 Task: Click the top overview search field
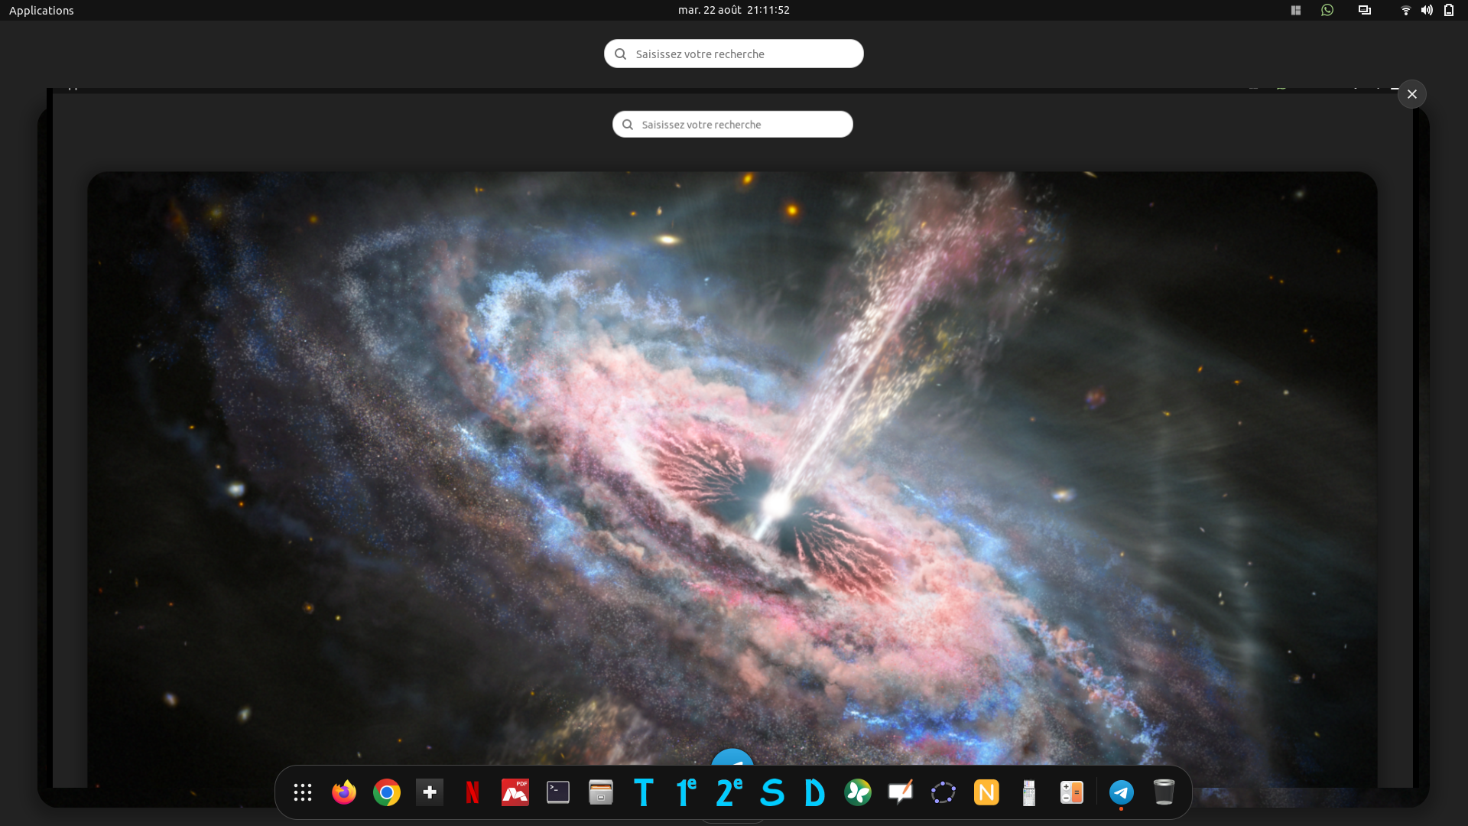pos(734,54)
